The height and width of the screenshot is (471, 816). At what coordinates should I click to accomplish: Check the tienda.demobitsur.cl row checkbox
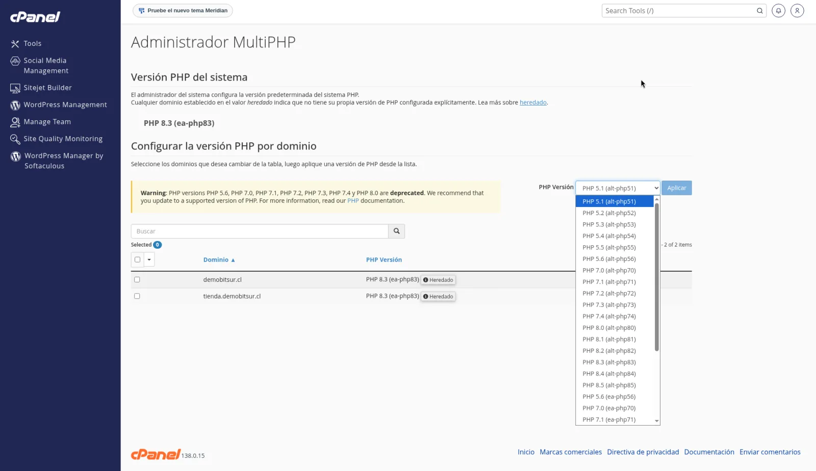coord(137,296)
